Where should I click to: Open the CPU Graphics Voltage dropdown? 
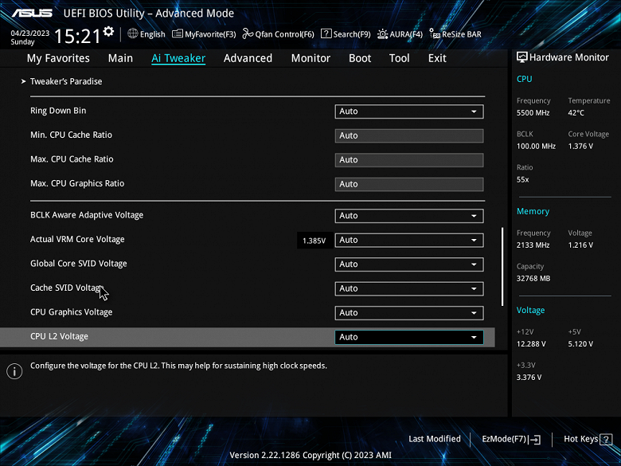[409, 312]
